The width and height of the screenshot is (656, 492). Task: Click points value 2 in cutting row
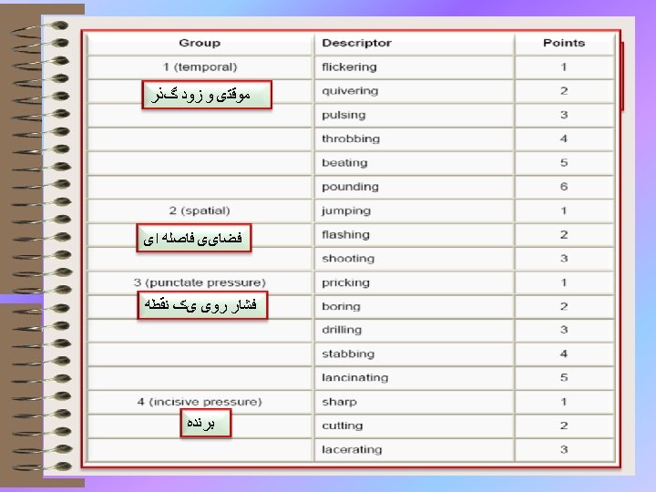point(564,425)
